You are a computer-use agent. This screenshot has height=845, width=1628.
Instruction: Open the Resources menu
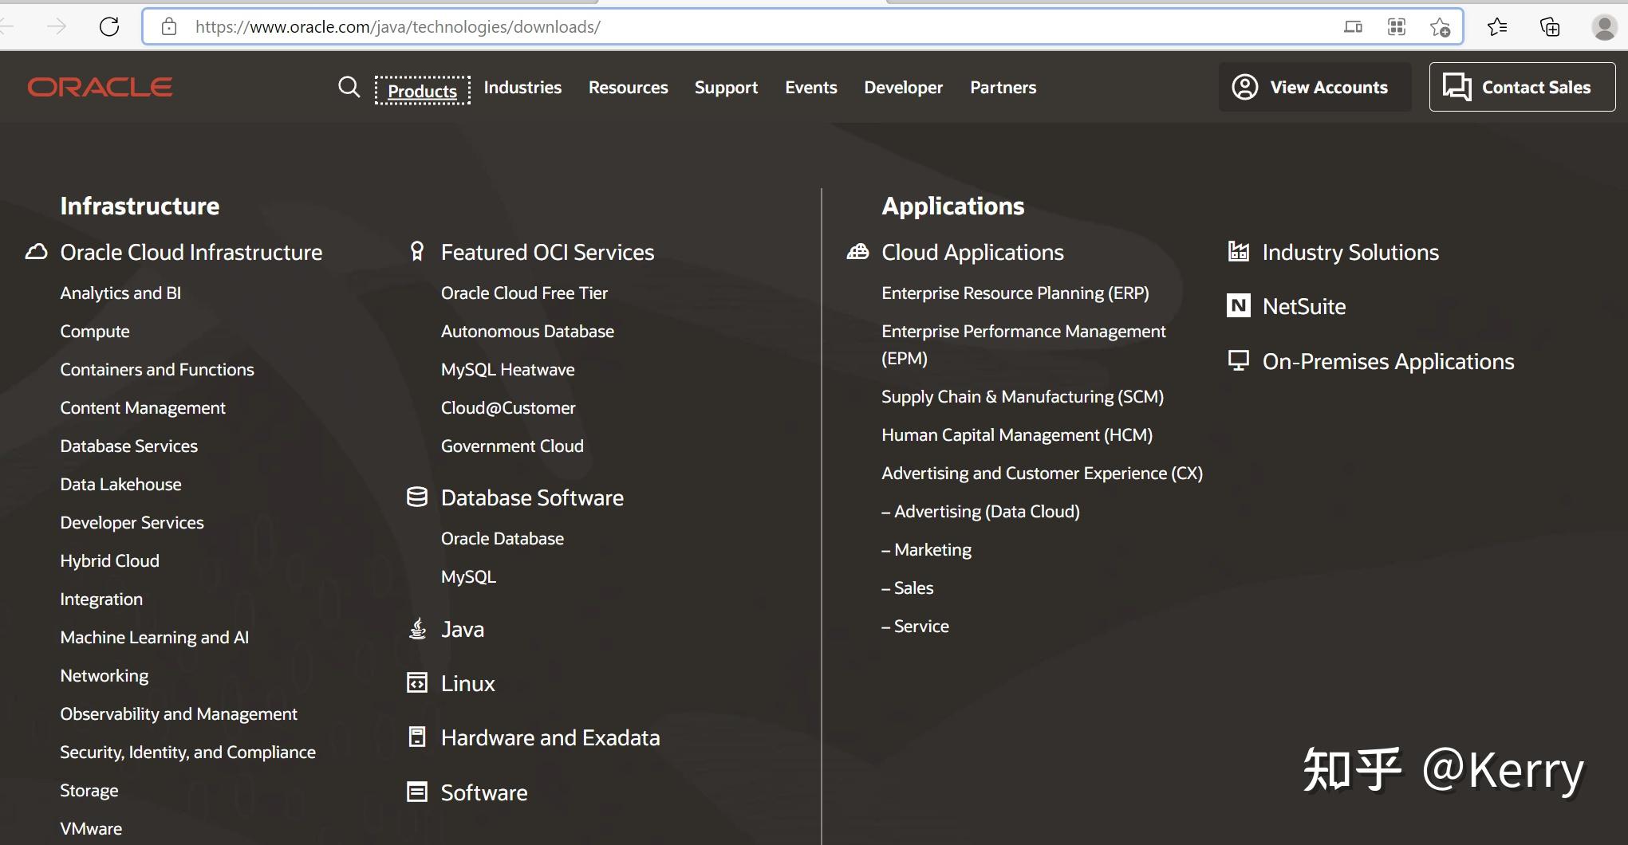[629, 87]
